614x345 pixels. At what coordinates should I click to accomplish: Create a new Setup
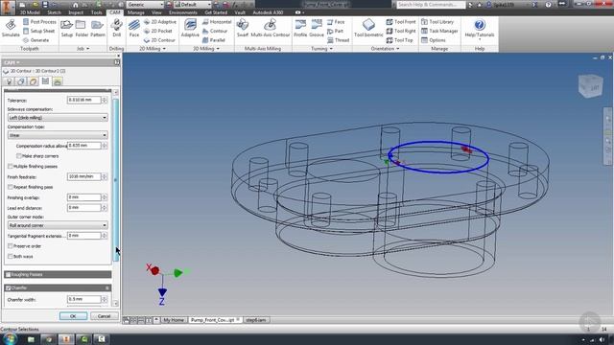click(x=66, y=28)
